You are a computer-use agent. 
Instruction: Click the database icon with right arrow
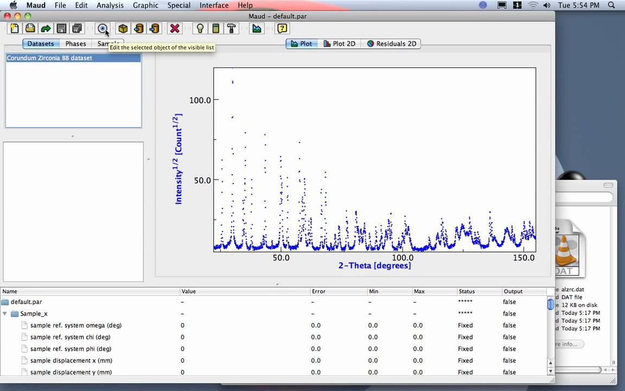coord(154,28)
